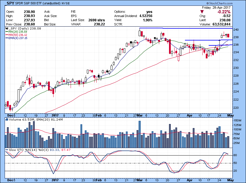Click the stochastic %K value 83.33
The width and height of the screenshot is (246, 183).
(55, 150)
